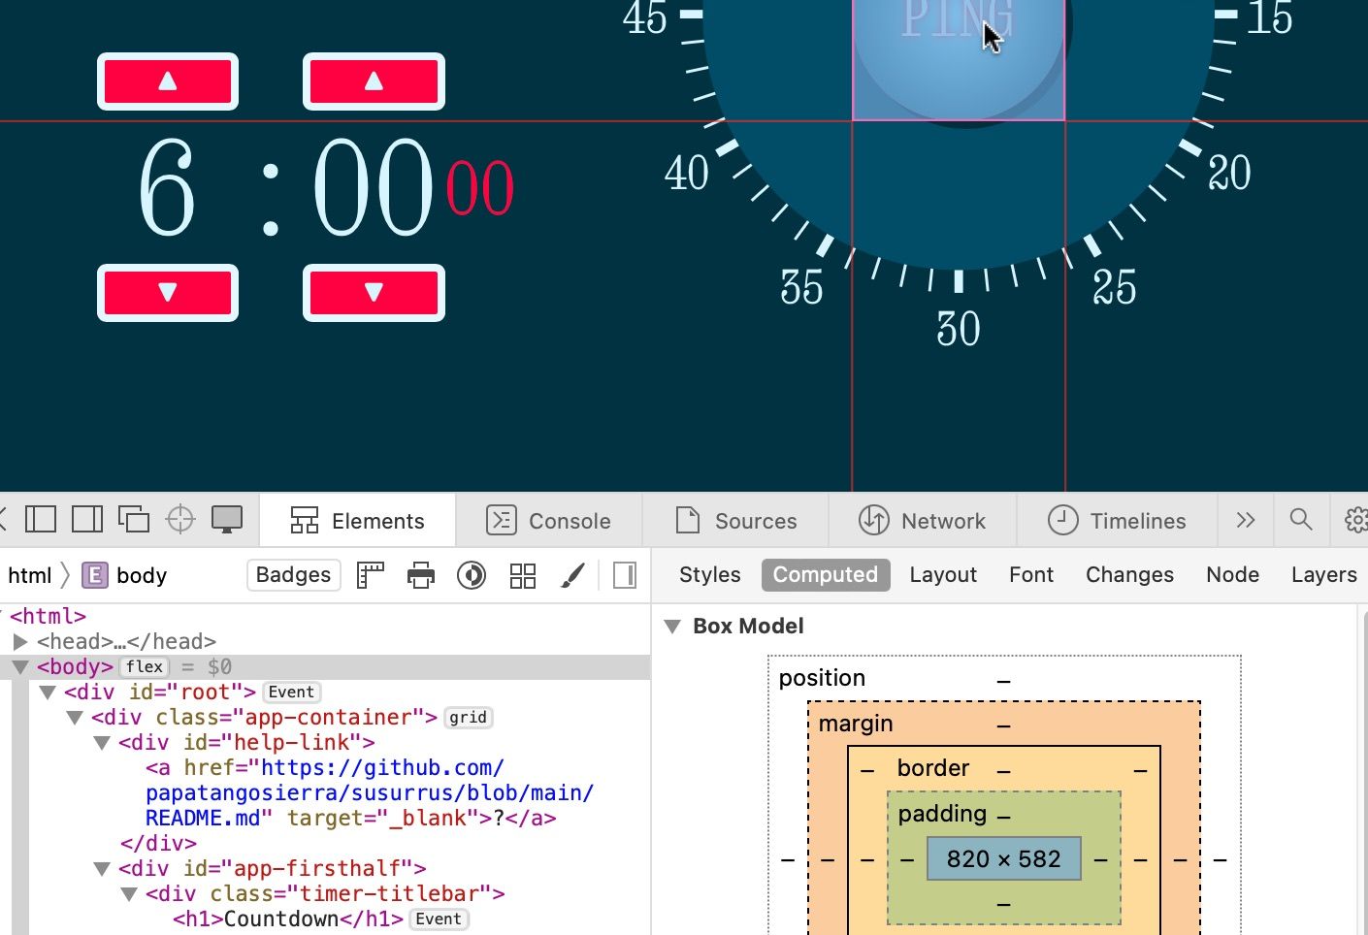
Task: Select html in the breadcrumb path
Action: click(29, 575)
